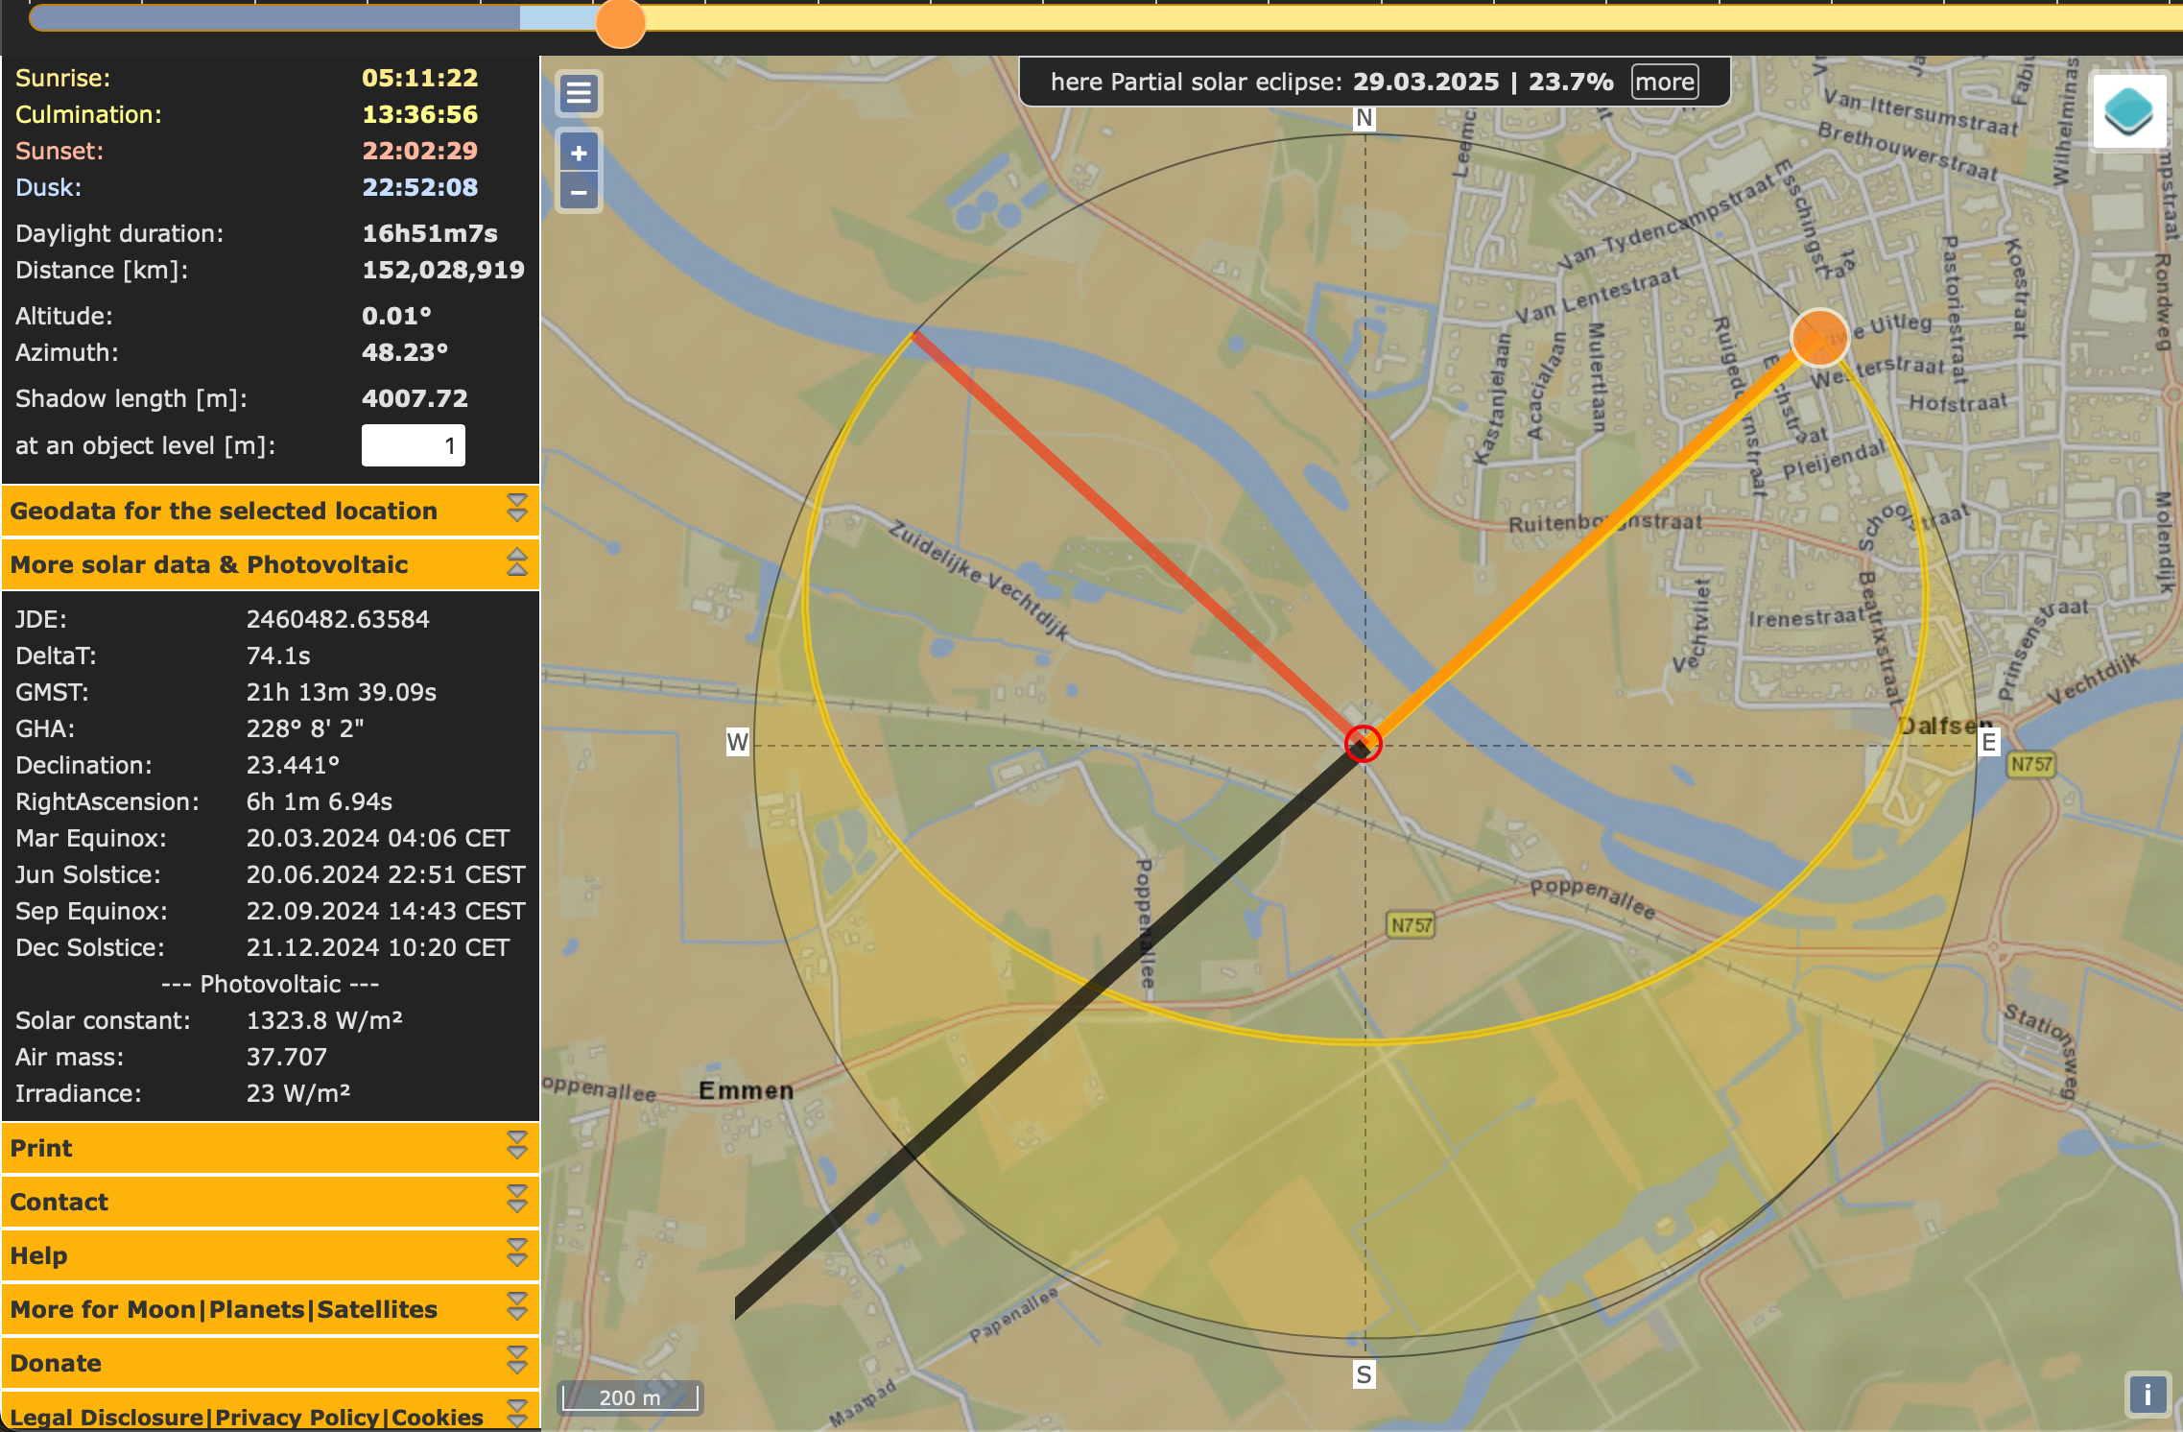Click the Contact section chevron arrows

tap(517, 1199)
